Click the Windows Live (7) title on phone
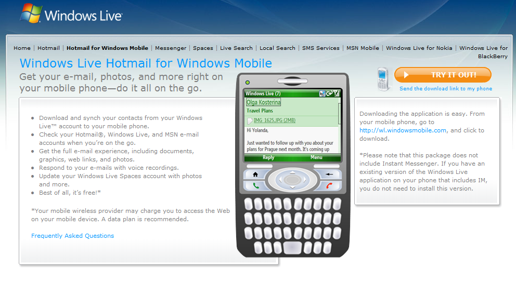This screenshot has width=516, height=283. point(263,93)
